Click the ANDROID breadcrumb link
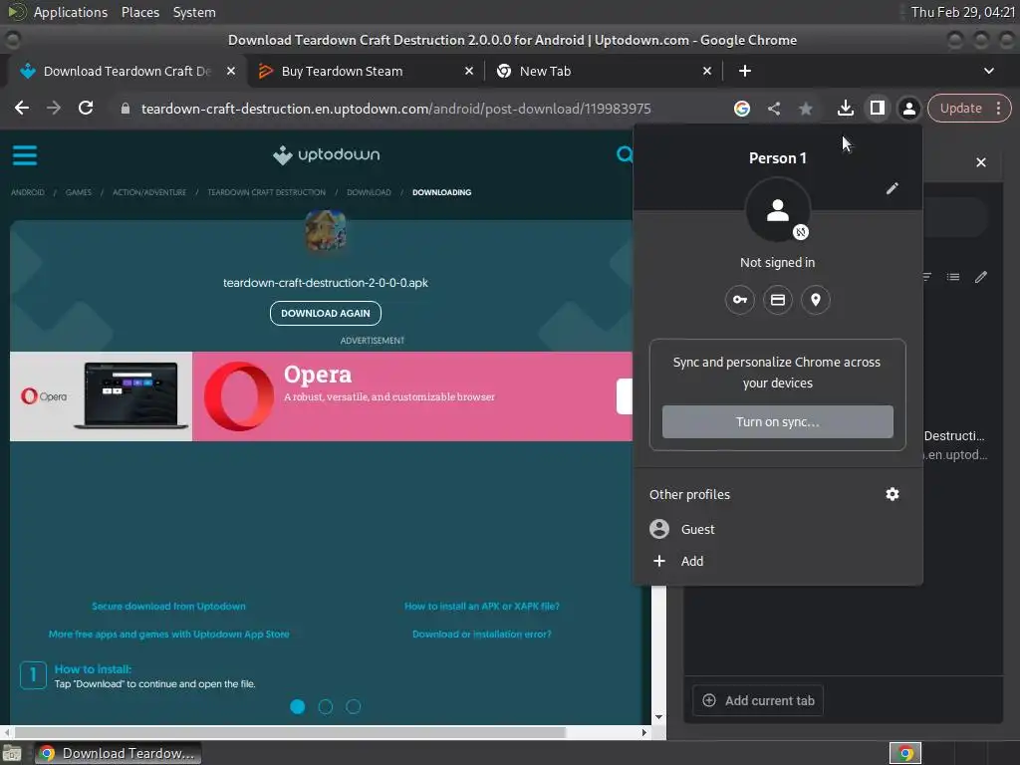This screenshot has width=1020, height=765. tap(27, 192)
